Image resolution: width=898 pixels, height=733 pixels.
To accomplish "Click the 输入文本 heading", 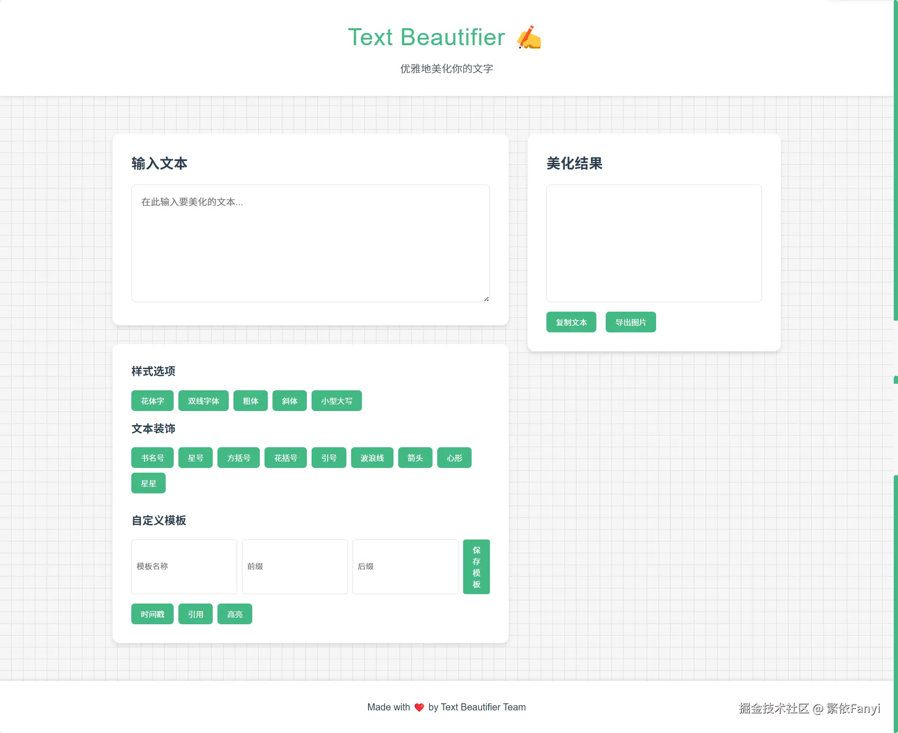I will 160,163.
